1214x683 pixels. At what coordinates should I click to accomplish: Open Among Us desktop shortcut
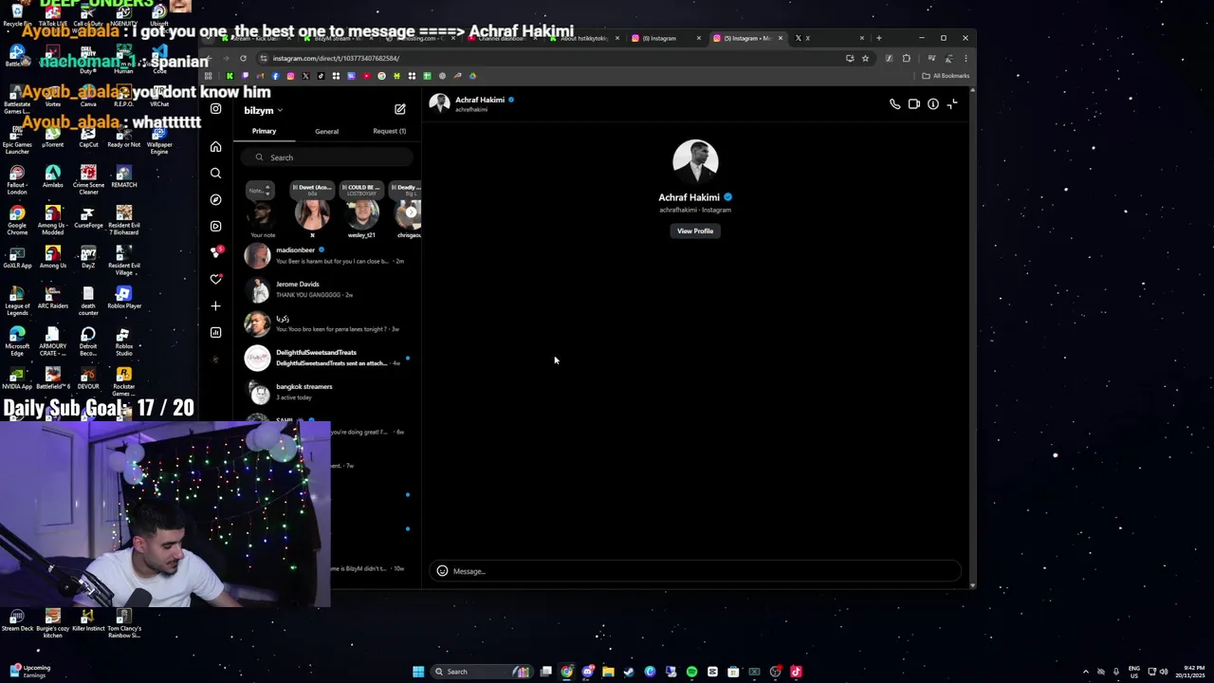(53, 256)
